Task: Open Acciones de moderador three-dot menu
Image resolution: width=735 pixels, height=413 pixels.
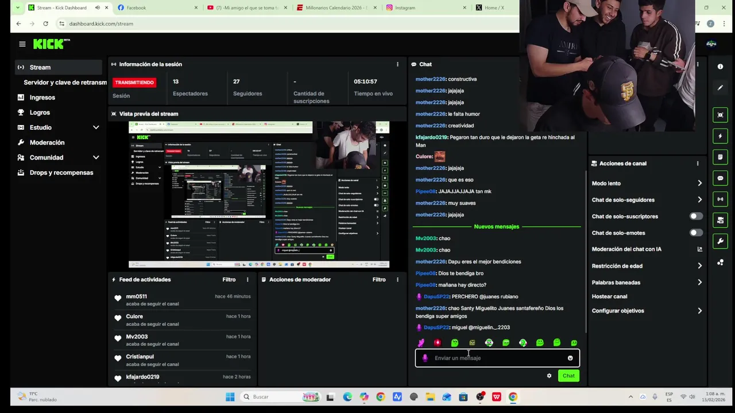Action: click(397, 279)
